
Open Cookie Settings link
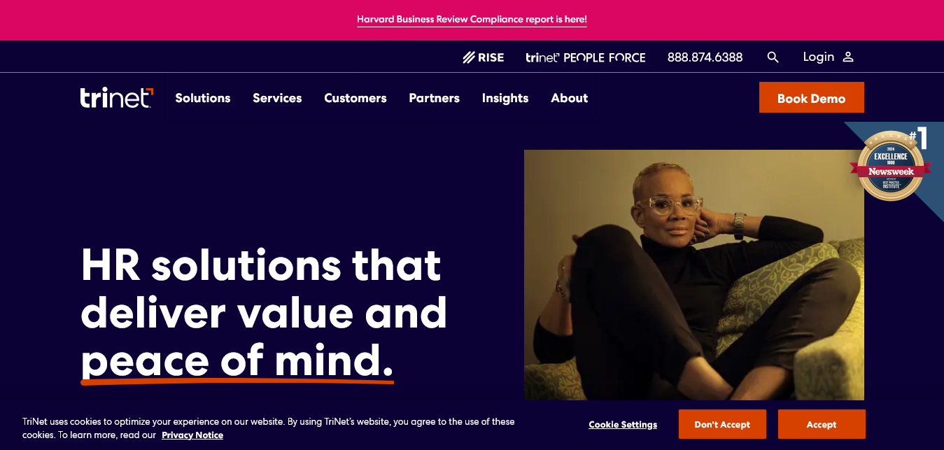(x=623, y=425)
